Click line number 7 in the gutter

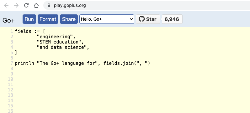point(12,63)
